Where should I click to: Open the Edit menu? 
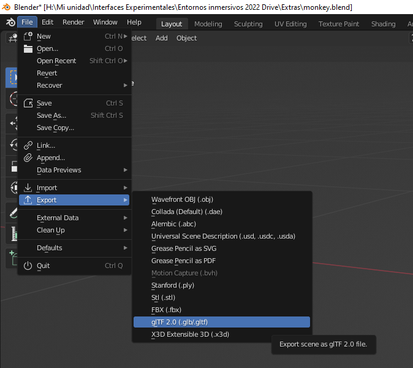pos(47,22)
